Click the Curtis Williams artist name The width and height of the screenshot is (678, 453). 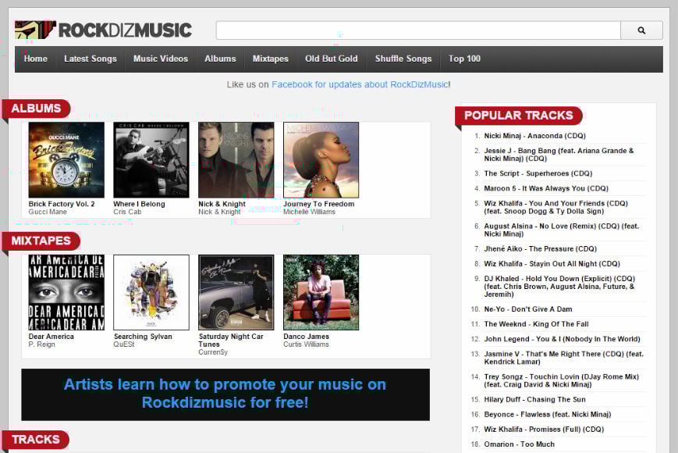tap(306, 344)
